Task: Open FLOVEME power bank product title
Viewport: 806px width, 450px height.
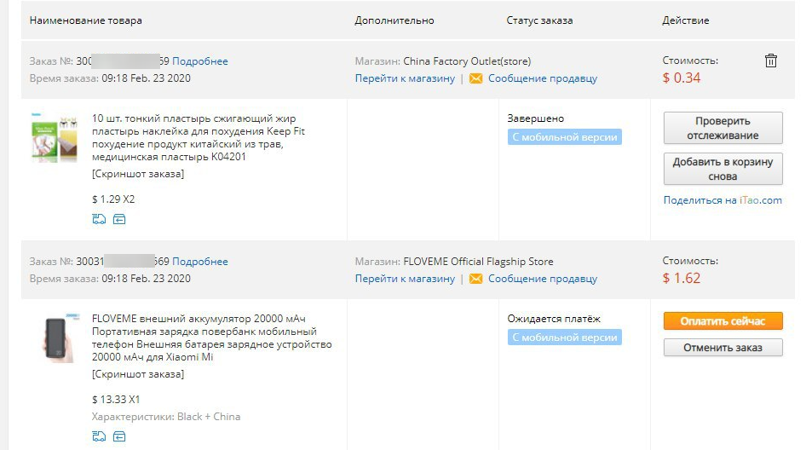Action: click(x=212, y=337)
